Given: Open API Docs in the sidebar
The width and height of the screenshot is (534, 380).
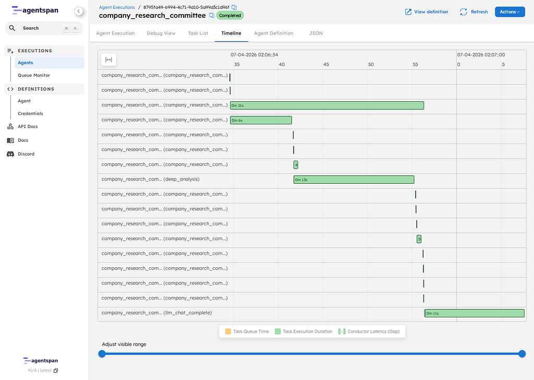Looking at the screenshot, I should [x=27, y=126].
